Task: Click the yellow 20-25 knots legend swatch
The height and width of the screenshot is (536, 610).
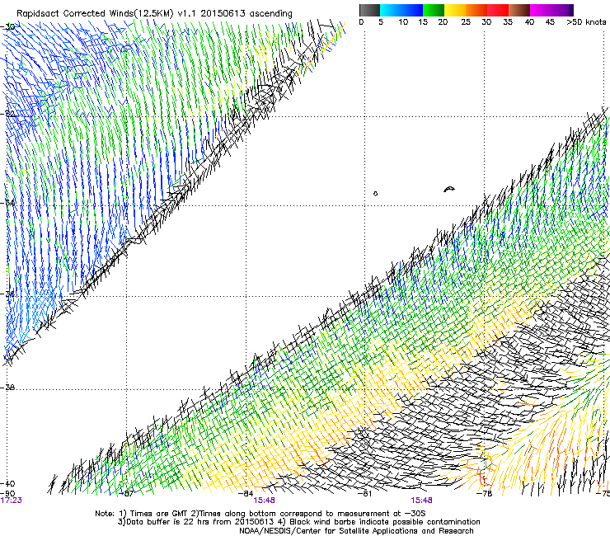Action: pos(455,10)
